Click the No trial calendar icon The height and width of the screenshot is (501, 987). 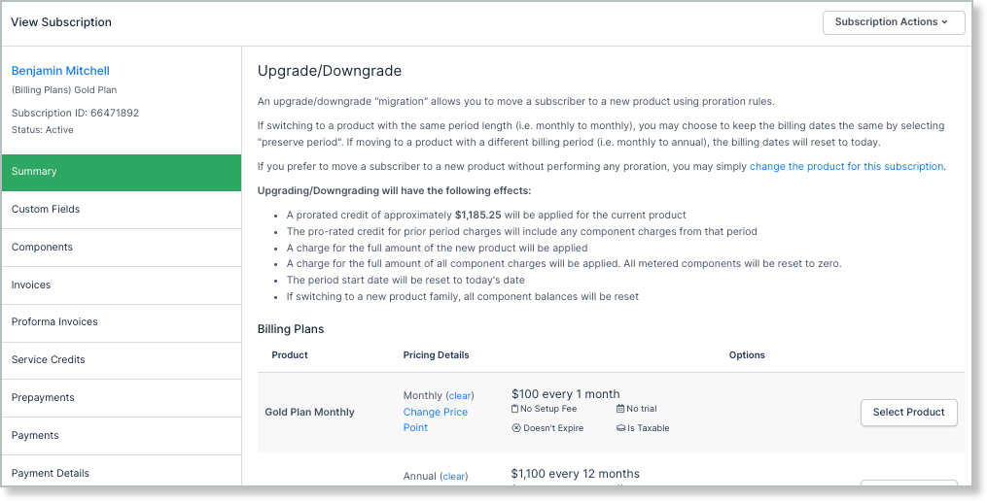click(620, 409)
